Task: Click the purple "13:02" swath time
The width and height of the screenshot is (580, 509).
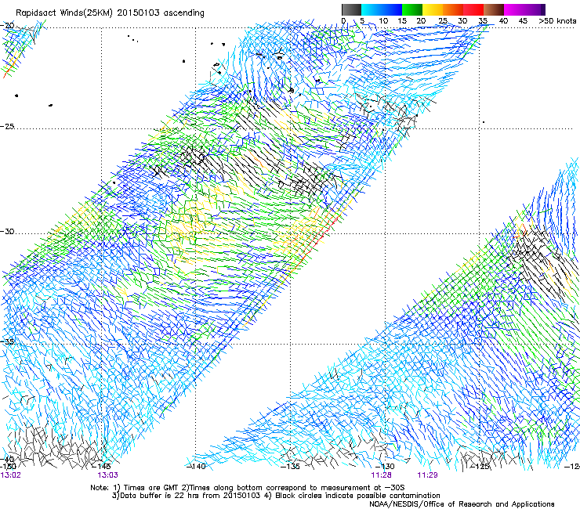Action: point(10,475)
